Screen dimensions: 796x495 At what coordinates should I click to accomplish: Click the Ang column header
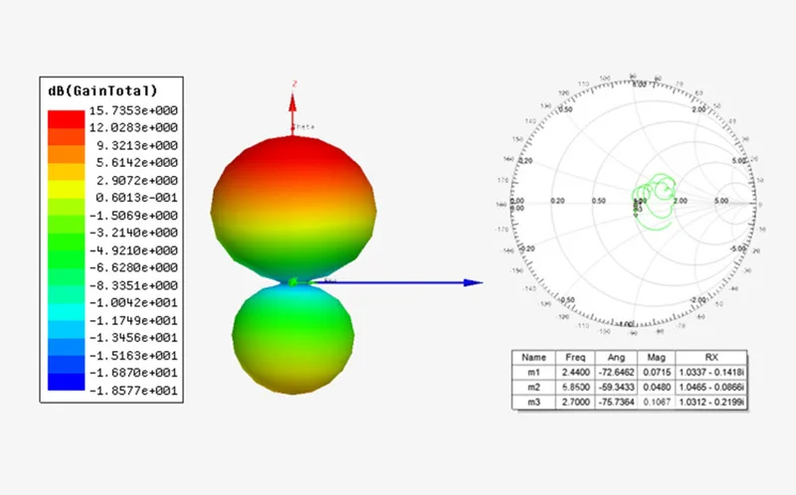tap(616, 357)
